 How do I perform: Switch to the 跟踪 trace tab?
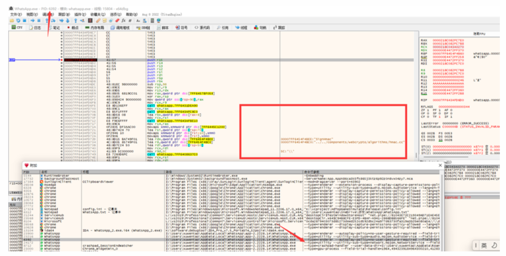[279, 28]
